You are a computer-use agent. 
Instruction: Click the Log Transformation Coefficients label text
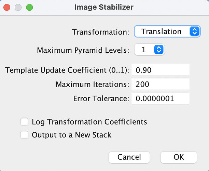click(x=89, y=122)
